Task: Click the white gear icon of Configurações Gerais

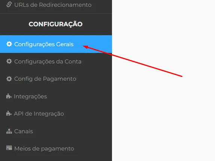Action: point(9,44)
